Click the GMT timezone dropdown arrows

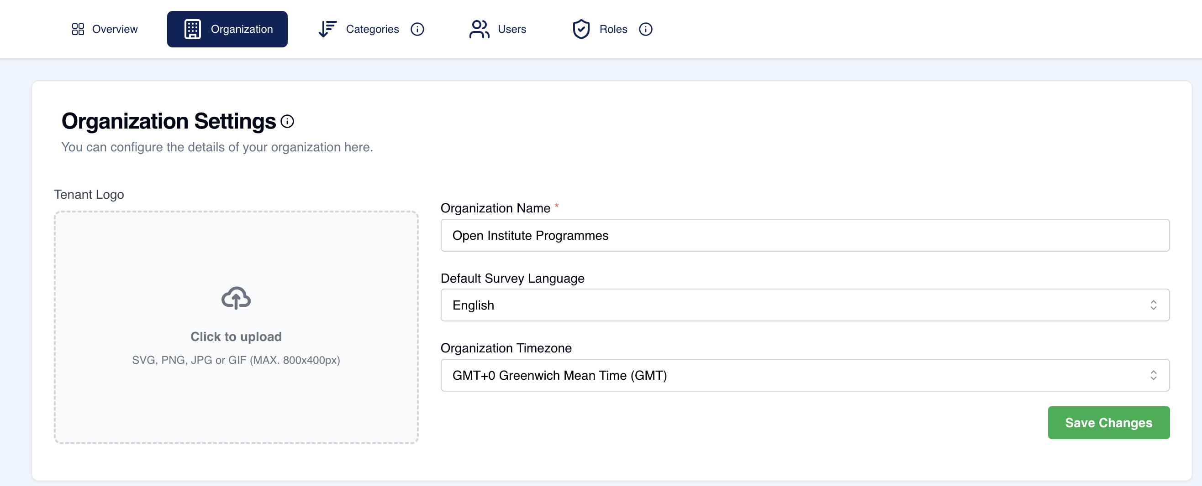tap(1153, 375)
